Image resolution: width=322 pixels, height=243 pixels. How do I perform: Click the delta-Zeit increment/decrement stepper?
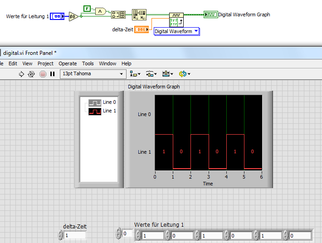click(x=61, y=235)
